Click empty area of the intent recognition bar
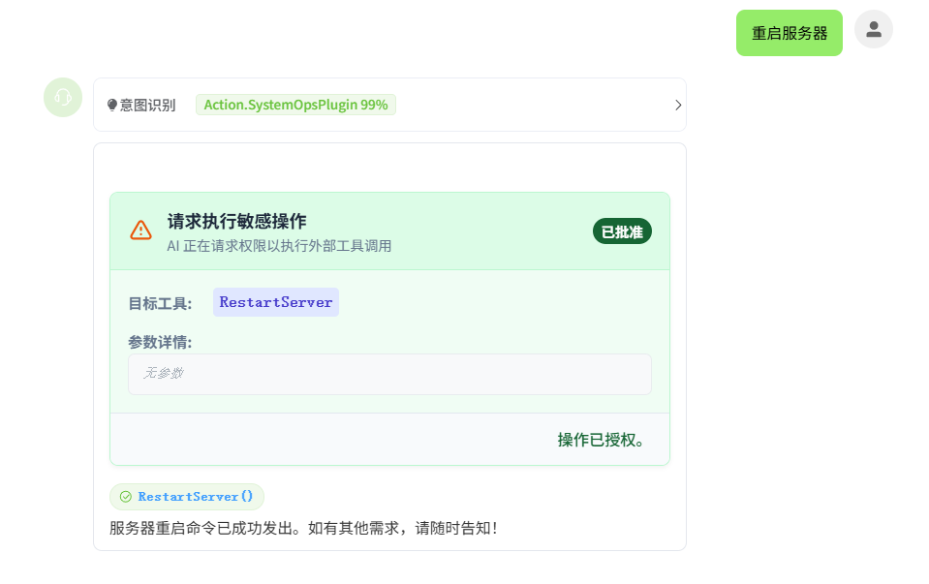This screenshot has width=929, height=584. click(533, 105)
